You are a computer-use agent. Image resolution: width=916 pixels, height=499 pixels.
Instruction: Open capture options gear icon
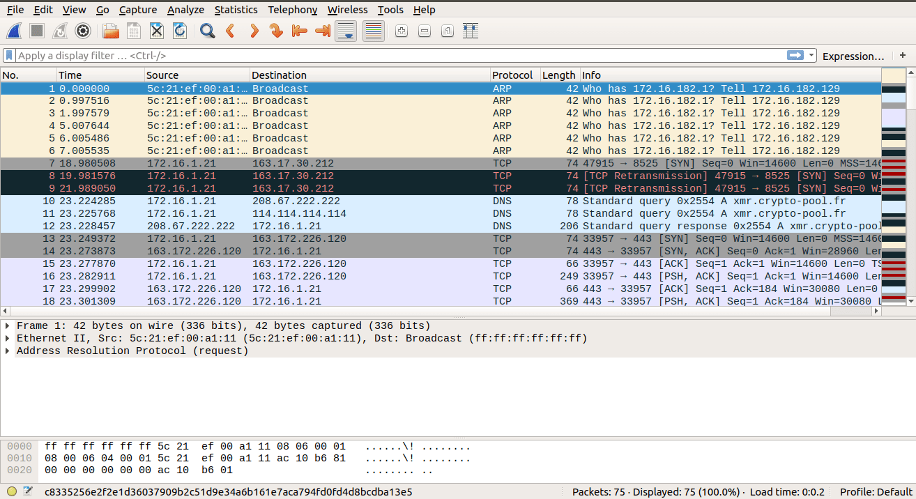(83, 31)
